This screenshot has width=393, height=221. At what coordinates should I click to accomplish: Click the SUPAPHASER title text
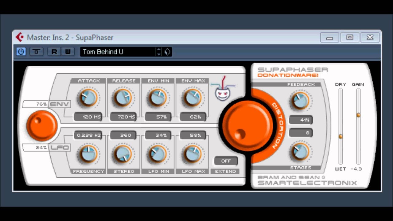pos(293,70)
